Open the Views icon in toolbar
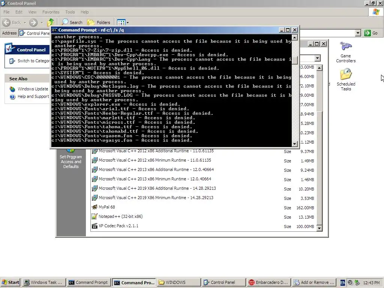The width and height of the screenshot is (384, 288). pyautogui.click(x=121, y=22)
